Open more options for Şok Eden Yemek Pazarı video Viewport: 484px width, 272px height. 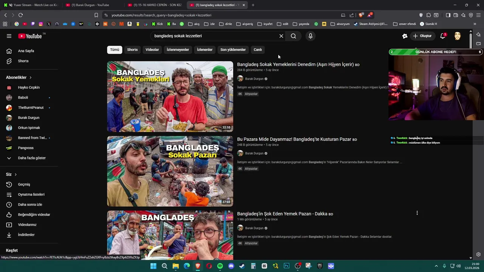pos(417,213)
